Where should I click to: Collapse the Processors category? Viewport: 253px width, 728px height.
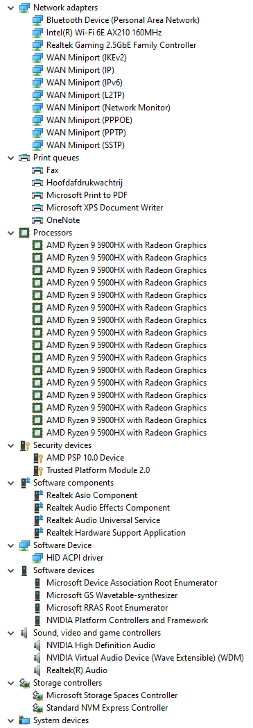(10, 233)
